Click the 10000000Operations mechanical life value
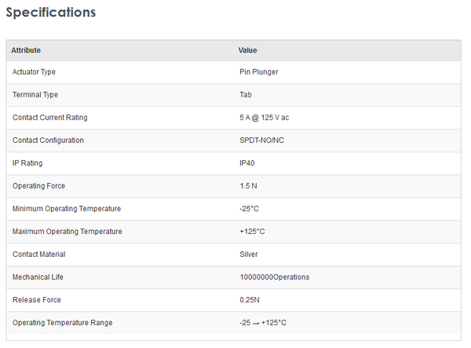This screenshot has width=471, height=348. (274, 277)
